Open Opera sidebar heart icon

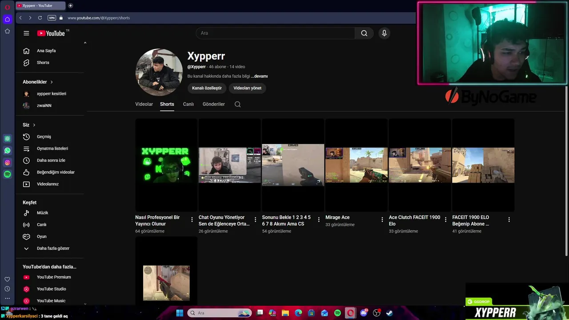click(x=7, y=279)
